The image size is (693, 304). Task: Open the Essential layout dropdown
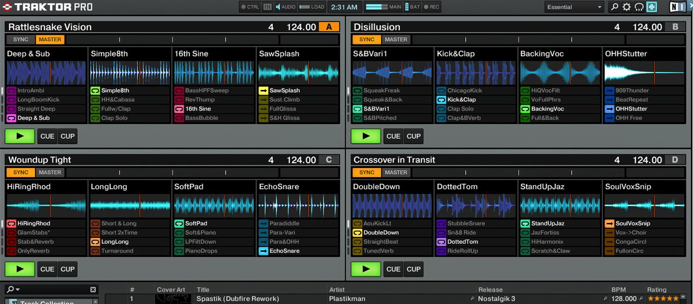tap(574, 7)
